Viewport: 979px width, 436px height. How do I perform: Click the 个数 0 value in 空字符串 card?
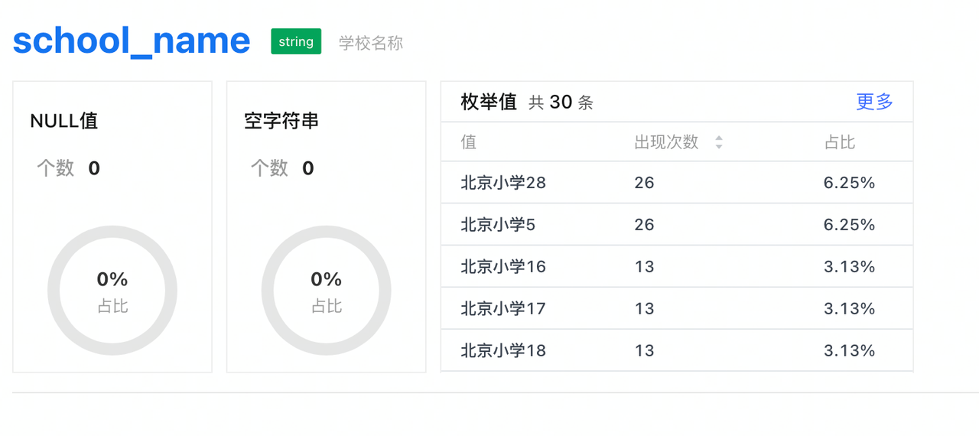pos(283,168)
